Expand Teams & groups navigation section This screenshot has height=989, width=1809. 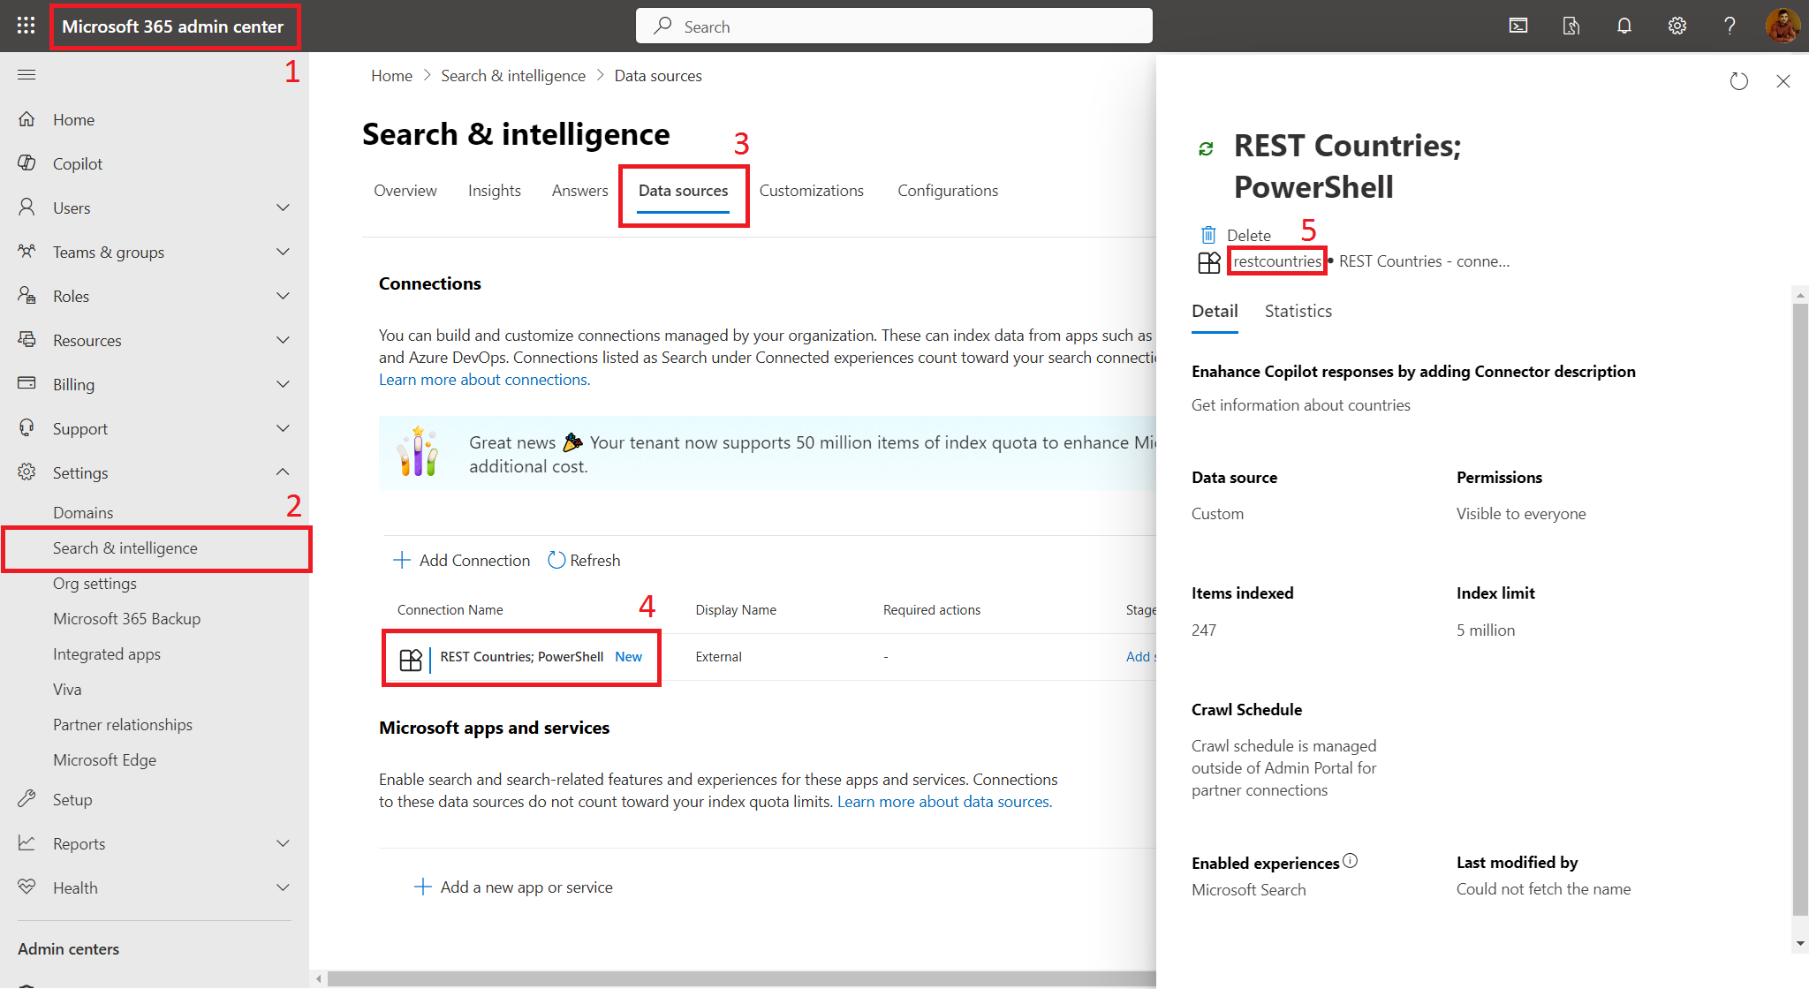coord(283,252)
